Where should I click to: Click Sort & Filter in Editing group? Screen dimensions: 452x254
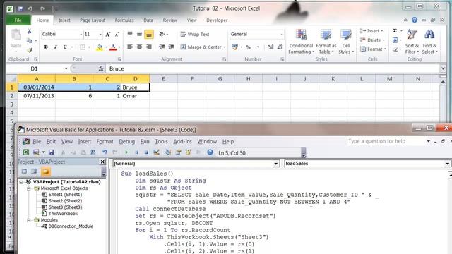click(412, 42)
